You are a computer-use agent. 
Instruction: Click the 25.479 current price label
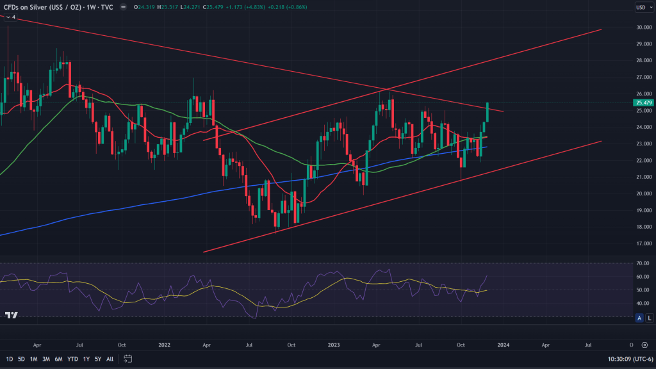click(642, 102)
